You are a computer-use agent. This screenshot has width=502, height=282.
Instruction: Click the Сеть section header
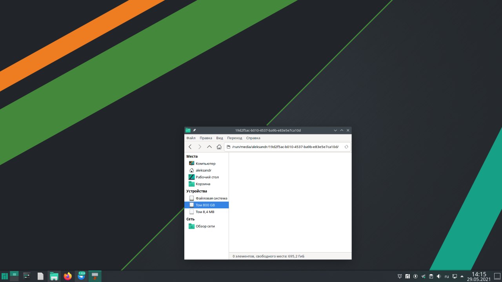coord(190,219)
